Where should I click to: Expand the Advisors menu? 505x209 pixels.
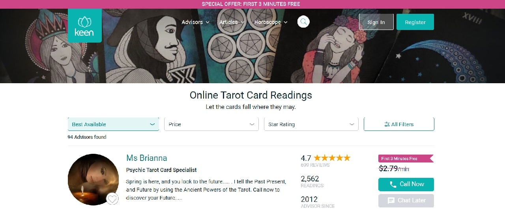[195, 22]
